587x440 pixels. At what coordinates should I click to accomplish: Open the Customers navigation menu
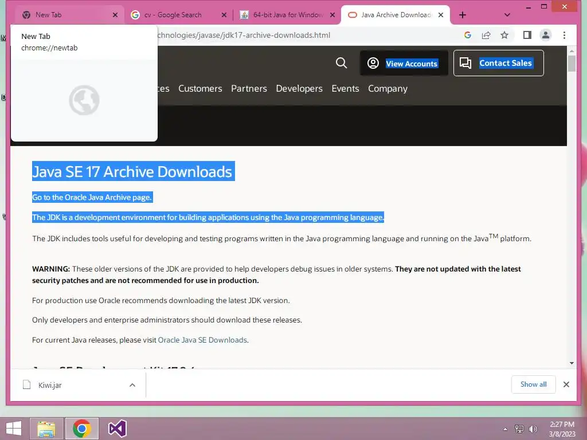tap(200, 89)
